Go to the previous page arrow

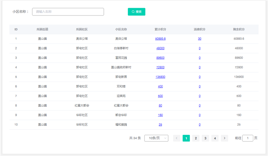(x=176, y=138)
